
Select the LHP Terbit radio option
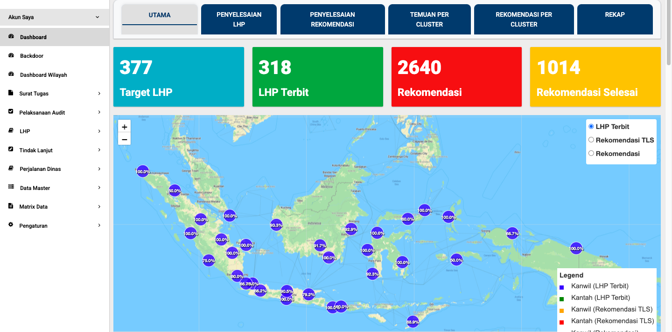click(591, 127)
